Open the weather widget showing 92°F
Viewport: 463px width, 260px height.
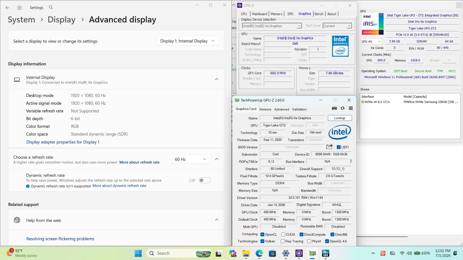coord(23,253)
